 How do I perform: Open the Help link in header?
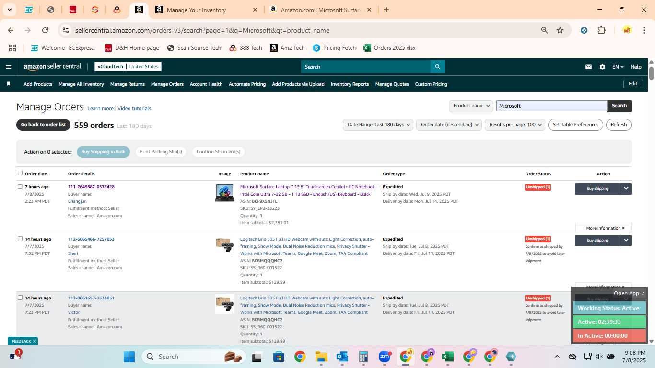coord(636,67)
